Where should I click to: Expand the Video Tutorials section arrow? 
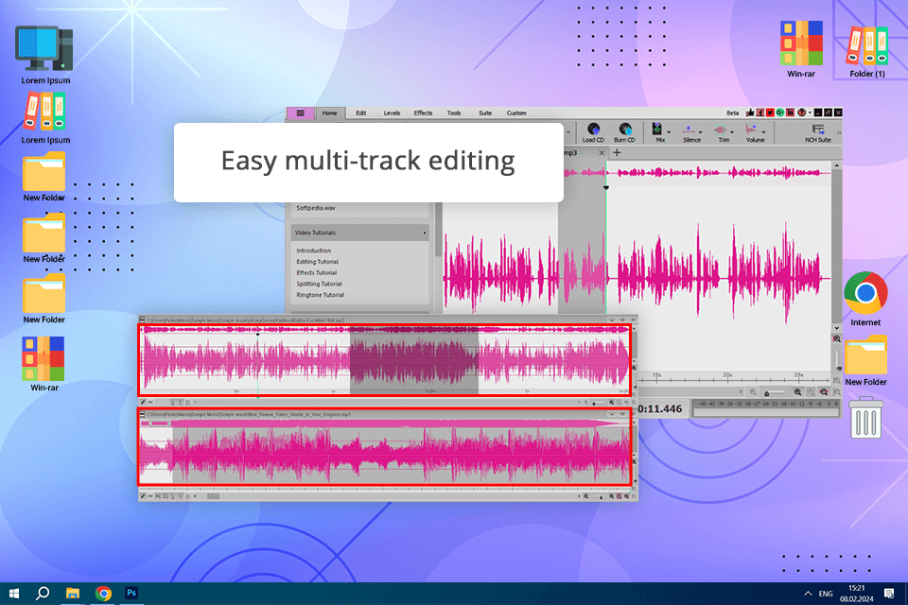click(425, 233)
